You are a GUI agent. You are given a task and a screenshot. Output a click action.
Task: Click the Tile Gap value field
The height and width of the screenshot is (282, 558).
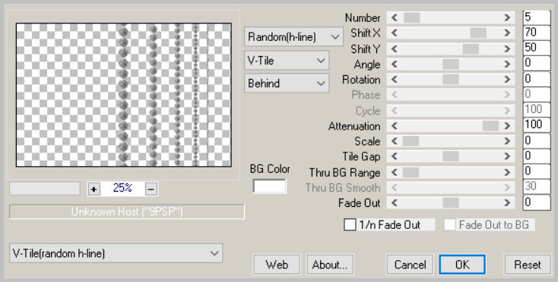(x=537, y=156)
